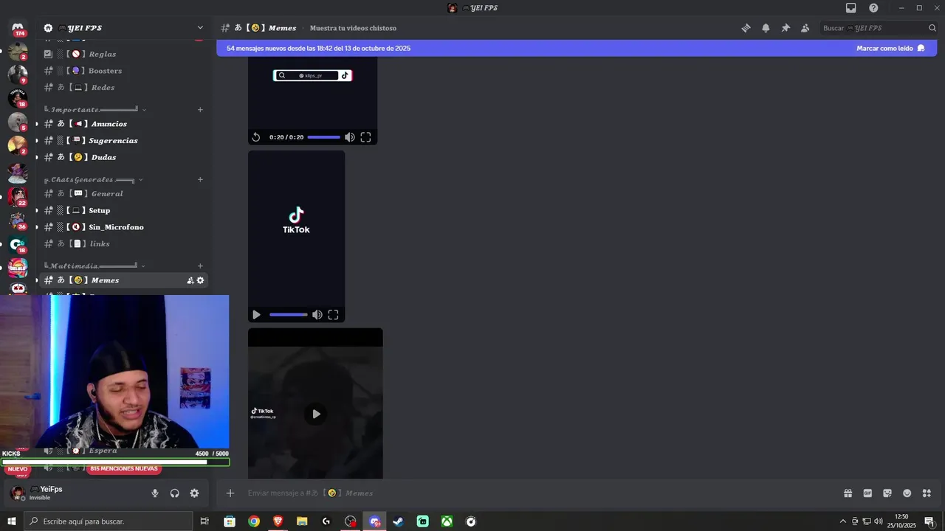The width and height of the screenshot is (945, 531).
Task: Open the sticker picker
Action: coord(887,493)
